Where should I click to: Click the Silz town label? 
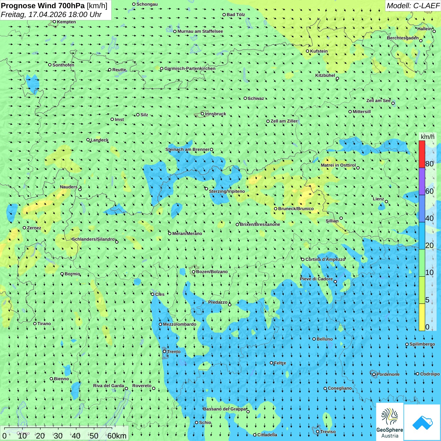click(144, 115)
